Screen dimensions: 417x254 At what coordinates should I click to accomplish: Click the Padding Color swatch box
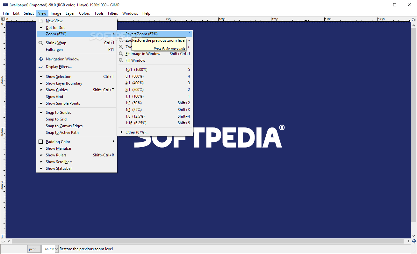(x=40, y=142)
